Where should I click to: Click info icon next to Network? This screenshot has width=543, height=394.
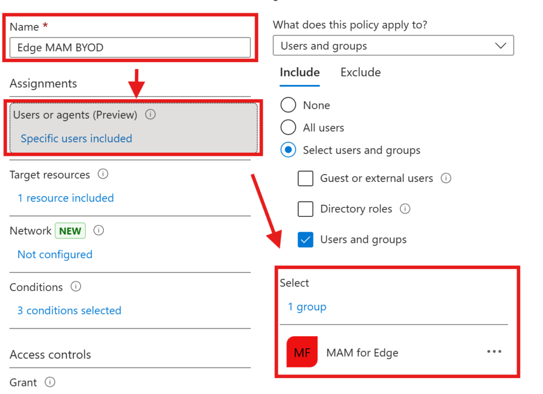pos(99,231)
